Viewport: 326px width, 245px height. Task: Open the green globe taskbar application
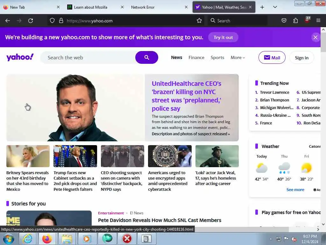[x=107, y=239]
